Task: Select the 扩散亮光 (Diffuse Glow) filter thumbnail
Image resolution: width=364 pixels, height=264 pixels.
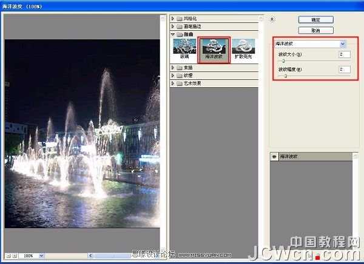Action: [x=243, y=49]
